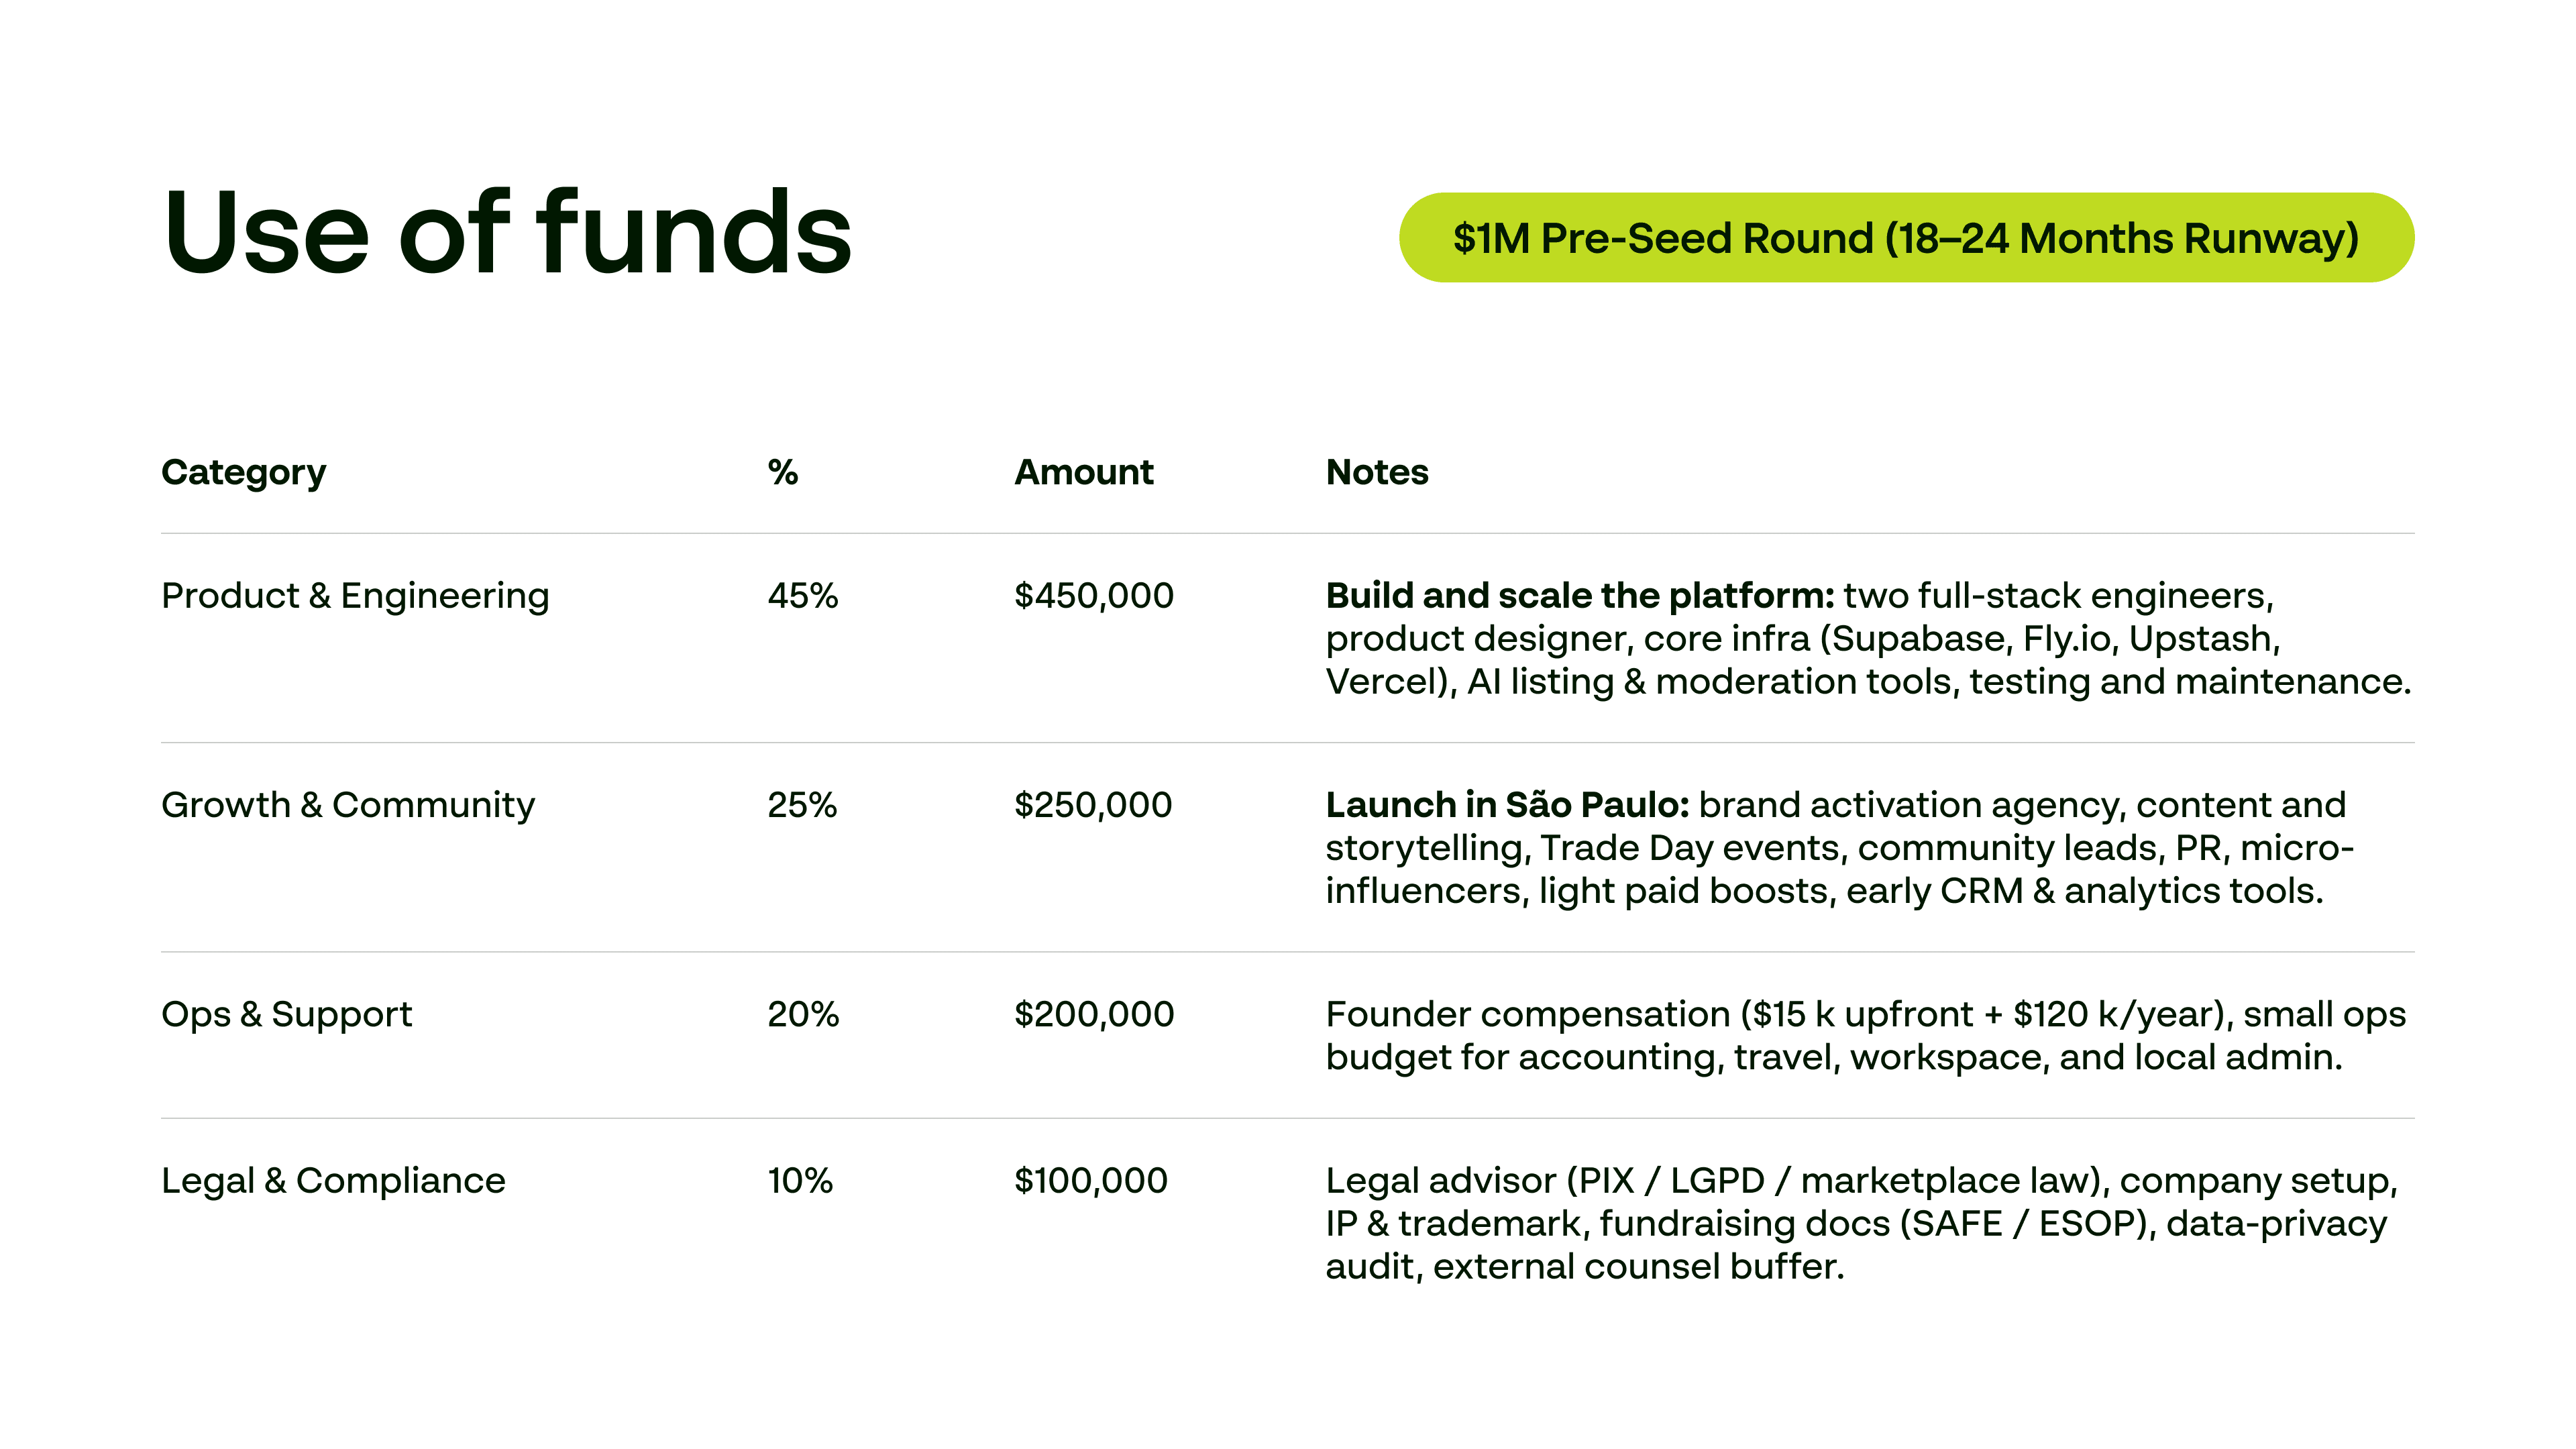Click the 25% percentage cell
This screenshot has height=1449, width=2576.
[x=801, y=805]
